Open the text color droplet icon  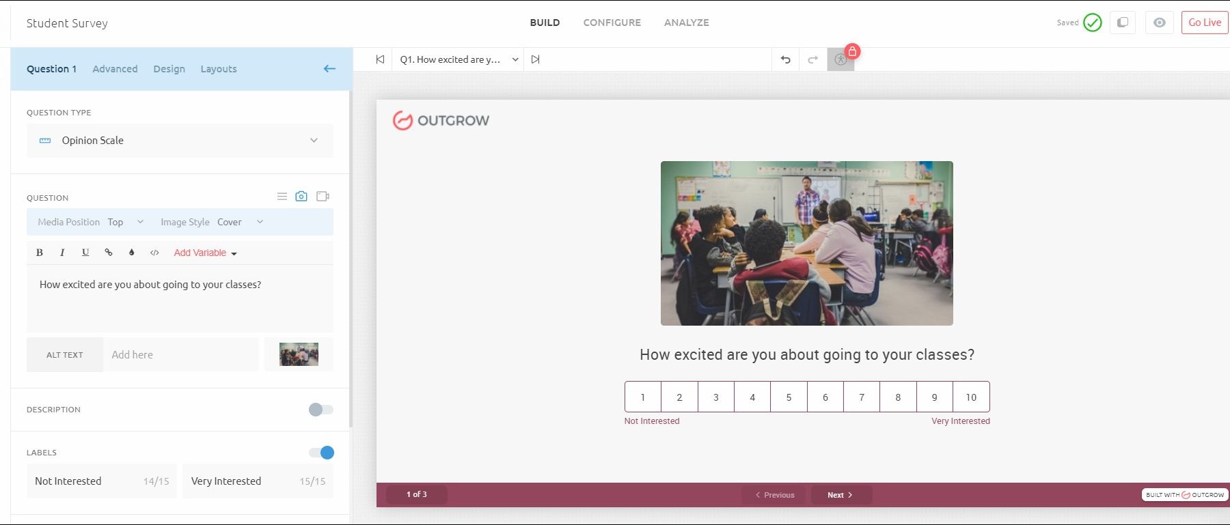pos(131,253)
